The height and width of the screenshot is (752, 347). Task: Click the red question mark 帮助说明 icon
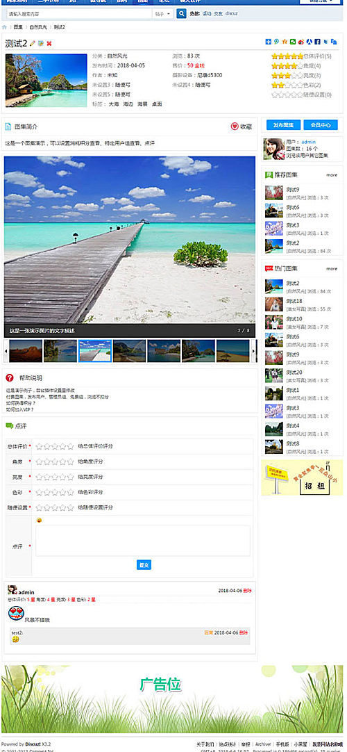click(10, 378)
